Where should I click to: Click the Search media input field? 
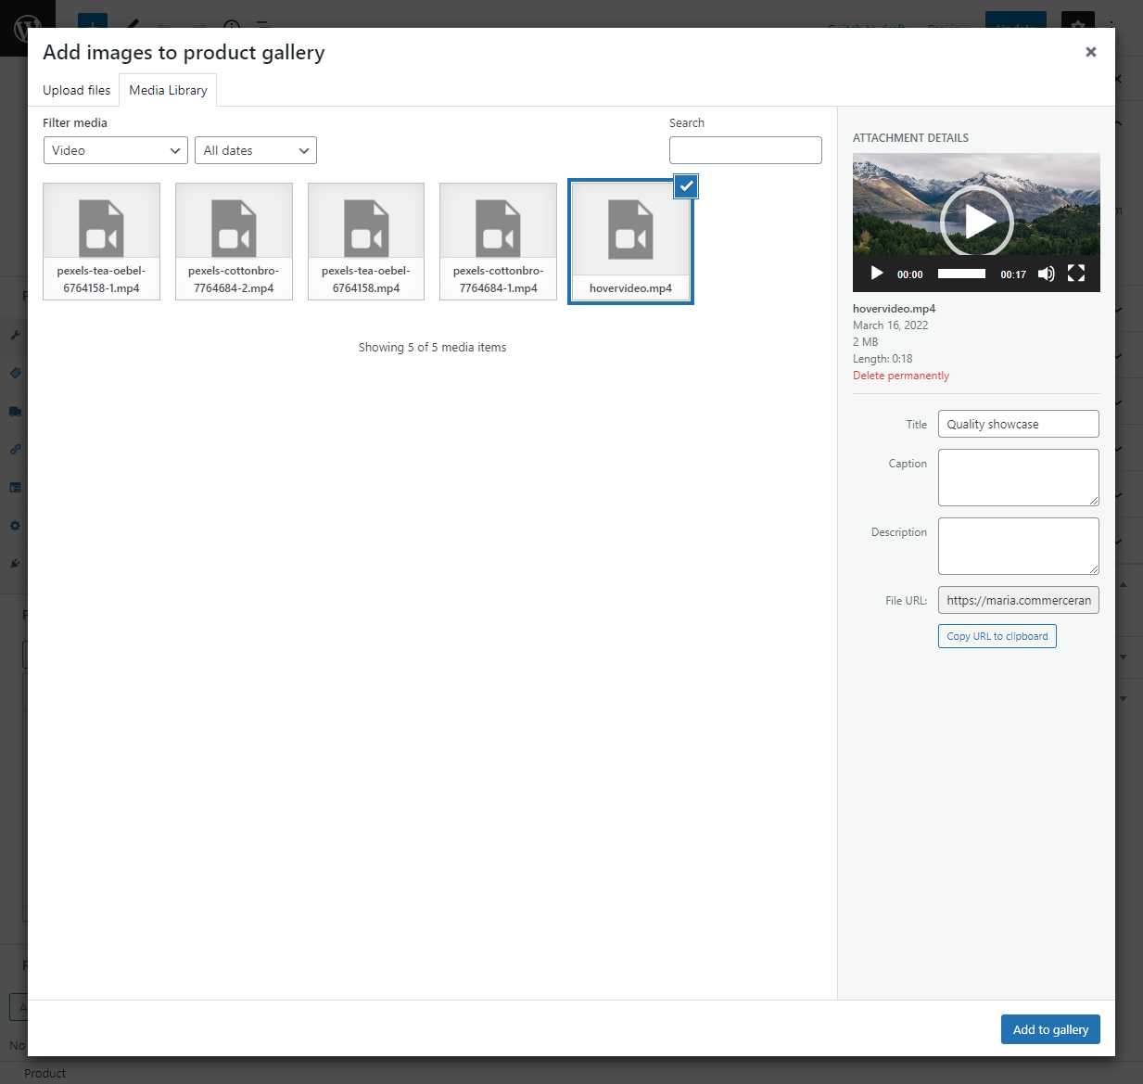745,150
